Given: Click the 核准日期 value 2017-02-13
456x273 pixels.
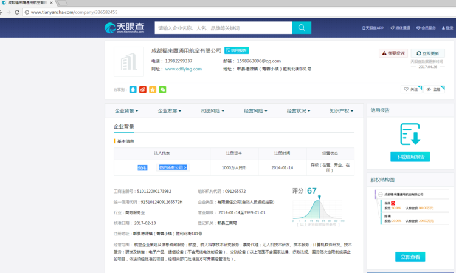Looking at the screenshot, I should coord(145,223).
